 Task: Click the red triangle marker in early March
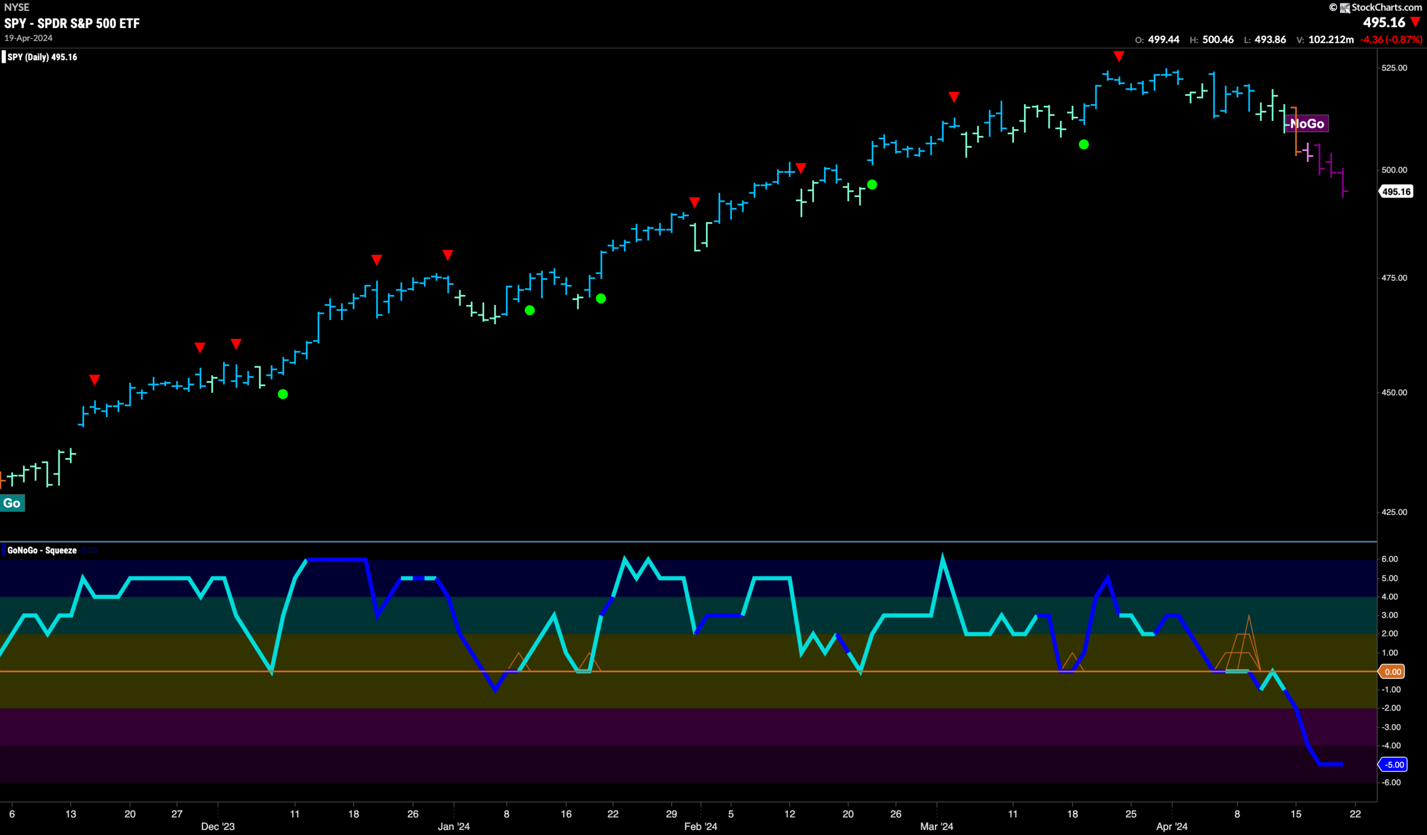tap(954, 98)
